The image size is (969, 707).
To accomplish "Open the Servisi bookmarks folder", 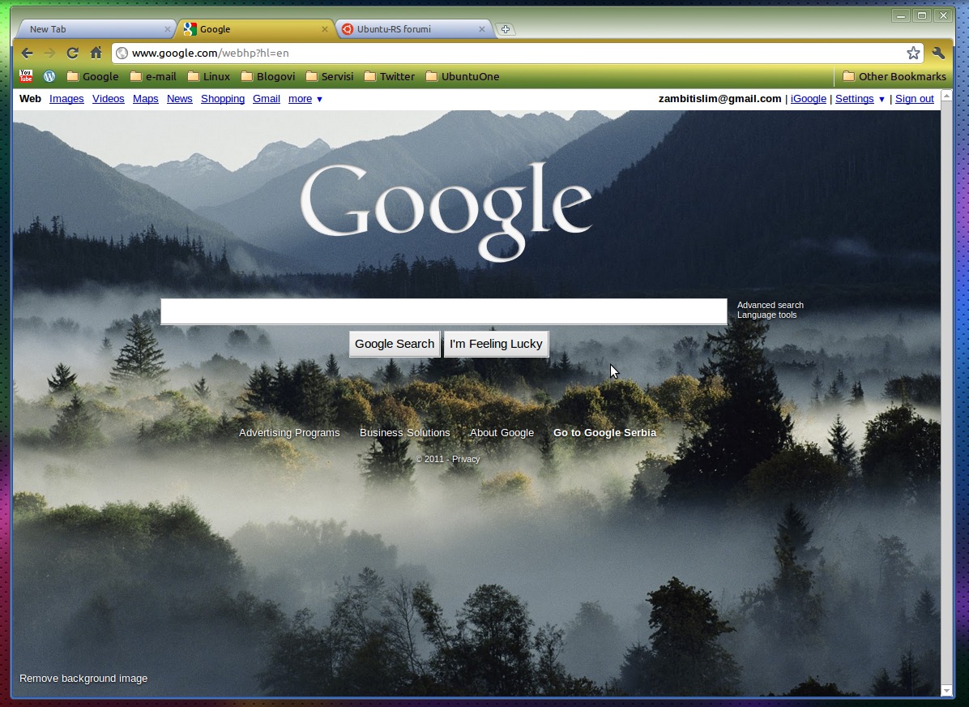I will tap(330, 77).
